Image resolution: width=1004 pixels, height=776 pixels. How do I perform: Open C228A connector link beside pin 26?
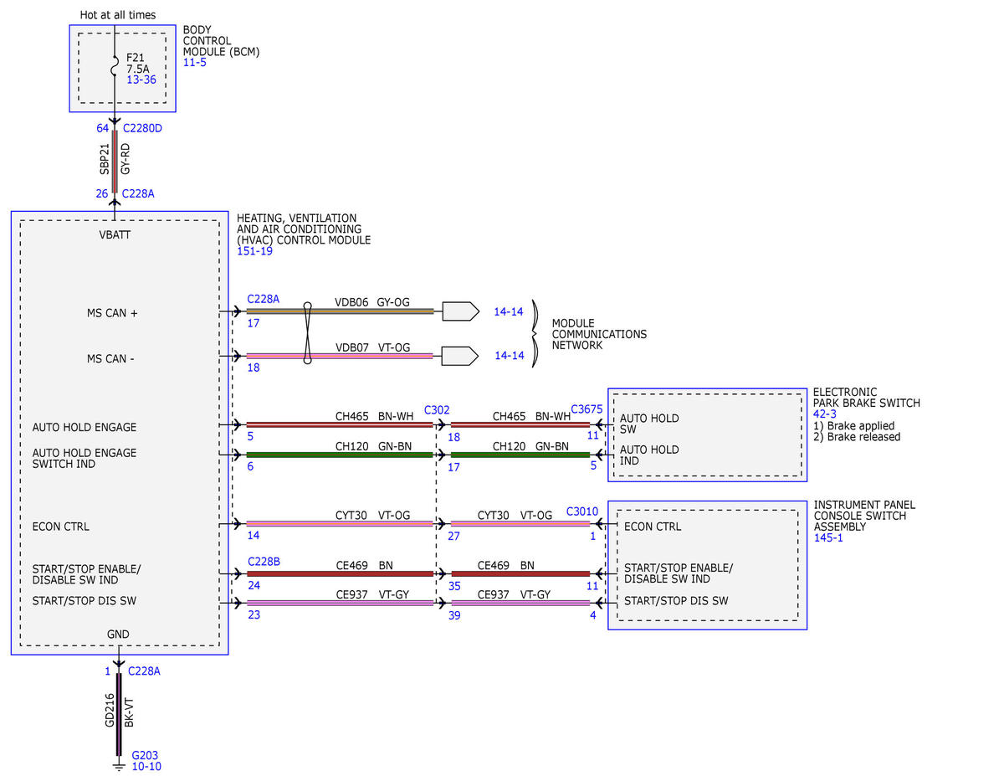coord(138,193)
